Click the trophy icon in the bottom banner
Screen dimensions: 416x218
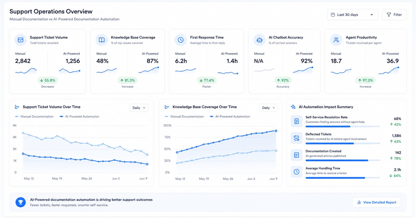point(21,202)
